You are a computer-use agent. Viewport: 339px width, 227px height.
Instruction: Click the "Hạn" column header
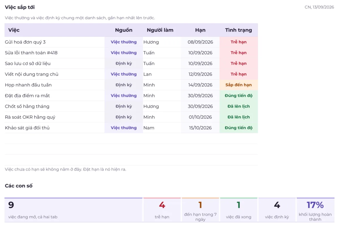pyautogui.click(x=200, y=30)
